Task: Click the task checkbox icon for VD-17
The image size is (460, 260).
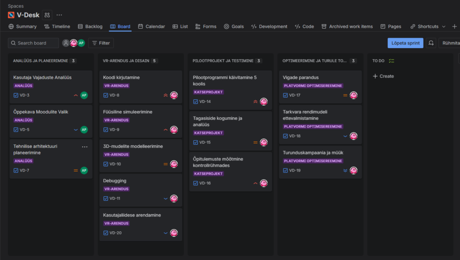Action: (x=286, y=95)
